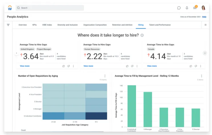Thumbs down the United Kingdom hire gap card
The height and width of the screenshot is (135, 212).
[68, 66]
